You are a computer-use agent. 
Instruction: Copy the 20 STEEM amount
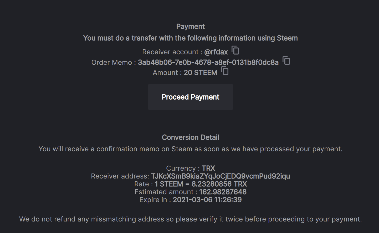point(225,71)
